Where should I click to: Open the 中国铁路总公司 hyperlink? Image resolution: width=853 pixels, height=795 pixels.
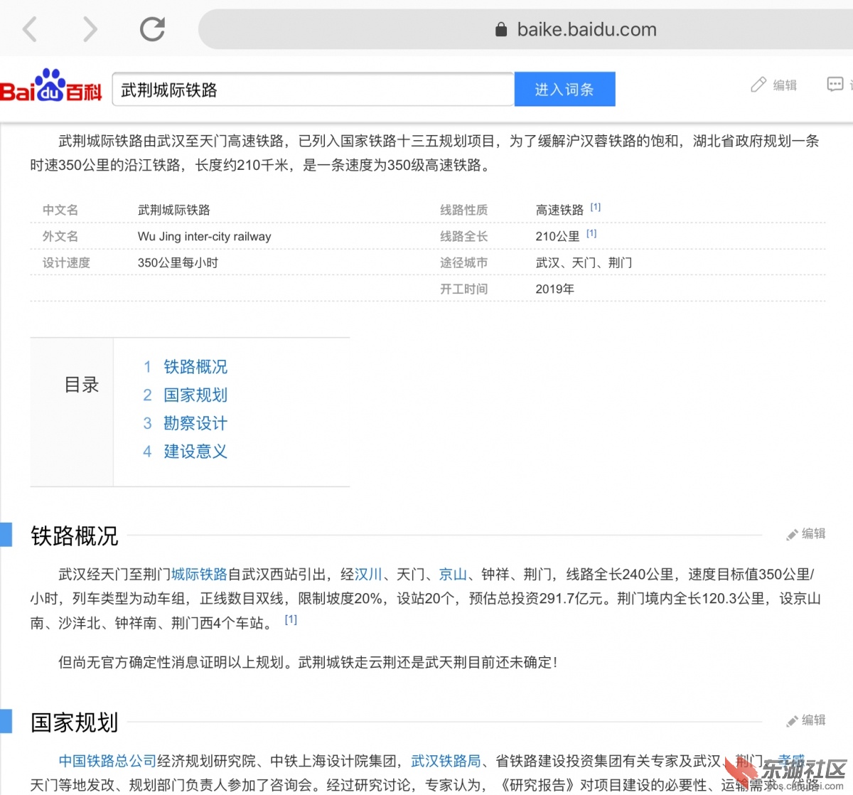point(107,761)
